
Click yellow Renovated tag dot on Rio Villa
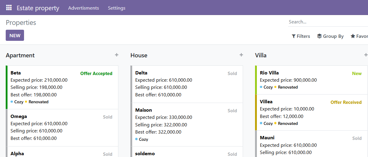[x=275, y=87]
